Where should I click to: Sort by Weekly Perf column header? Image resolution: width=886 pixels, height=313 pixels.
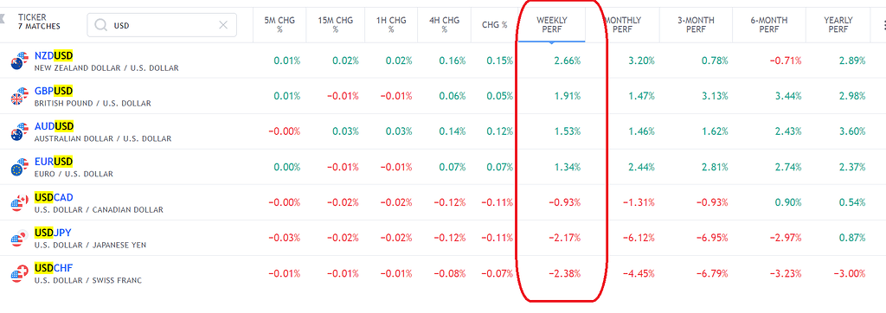(x=552, y=25)
